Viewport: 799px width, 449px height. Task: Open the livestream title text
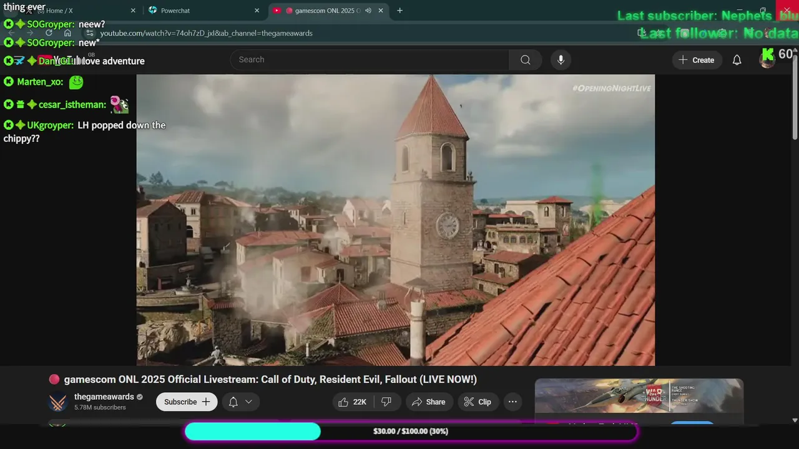(270, 379)
